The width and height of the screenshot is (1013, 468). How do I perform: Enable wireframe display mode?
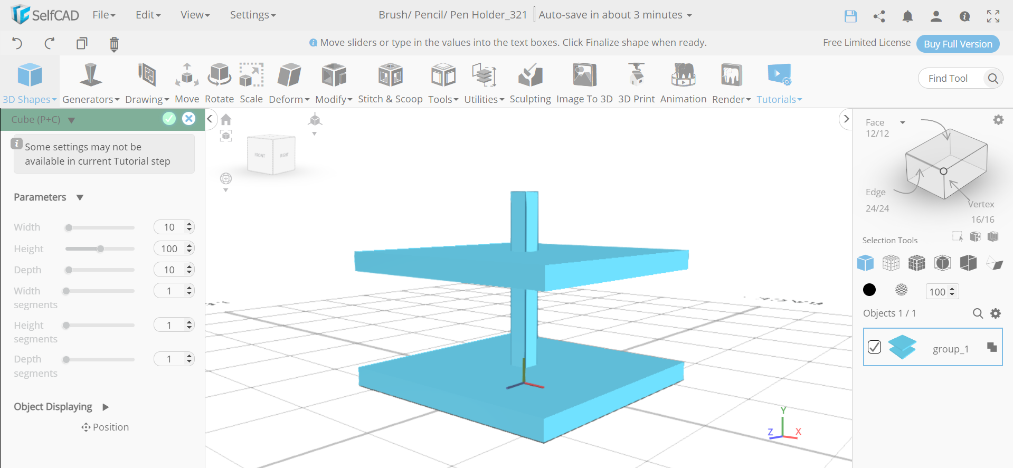(x=891, y=263)
